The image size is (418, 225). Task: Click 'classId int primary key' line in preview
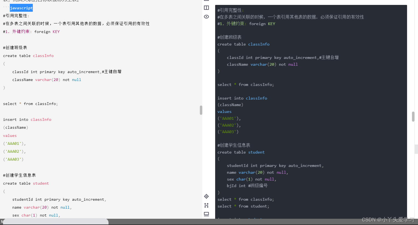point(283,58)
